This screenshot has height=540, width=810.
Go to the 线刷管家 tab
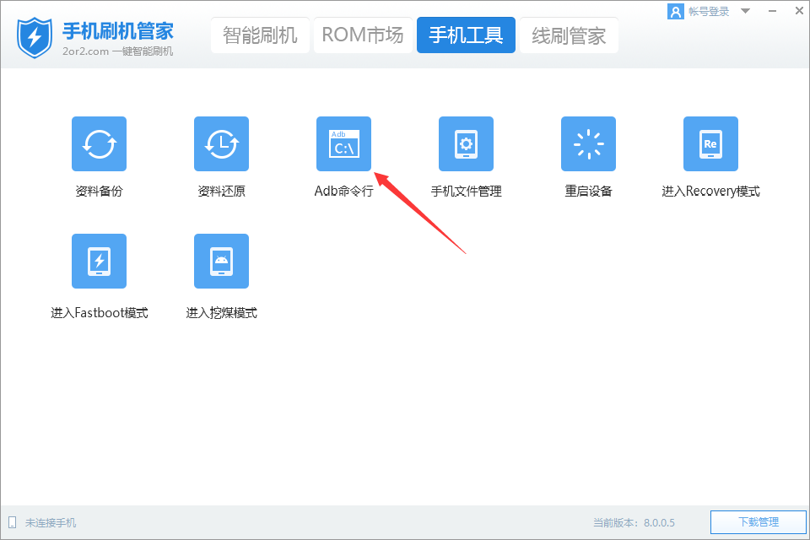(x=569, y=35)
